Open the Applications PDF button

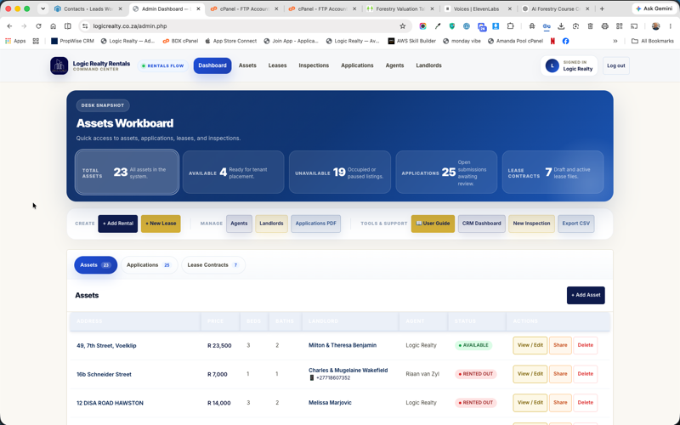(315, 224)
